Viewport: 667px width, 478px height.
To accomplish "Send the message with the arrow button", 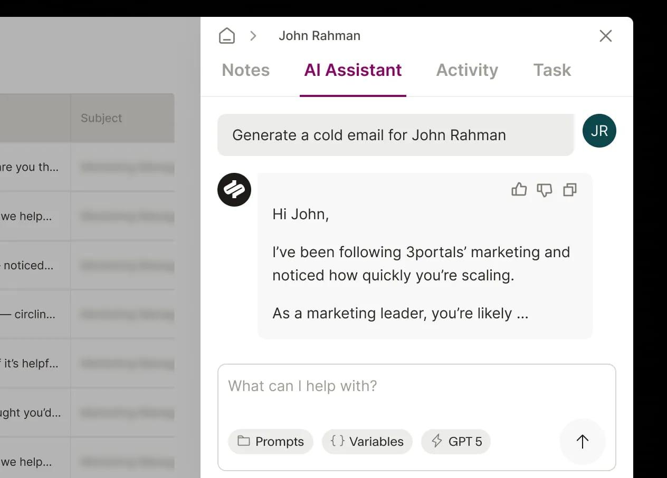I will [x=583, y=442].
